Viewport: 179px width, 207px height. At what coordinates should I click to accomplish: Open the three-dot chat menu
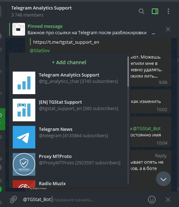pyautogui.click(x=168, y=11)
